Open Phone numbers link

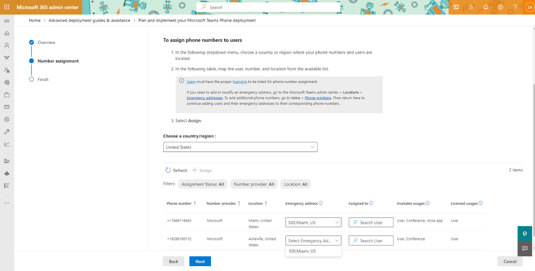click(x=318, y=98)
